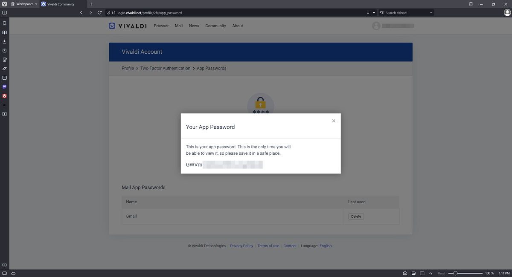Open closed tabs trash can
The width and height of the screenshot is (512, 277).
pos(471,4)
